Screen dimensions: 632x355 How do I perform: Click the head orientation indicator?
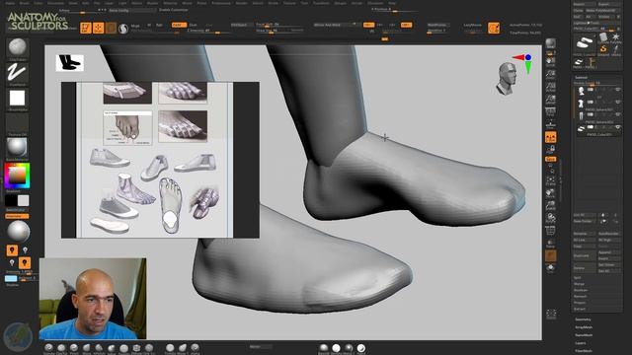[x=506, y=79]
